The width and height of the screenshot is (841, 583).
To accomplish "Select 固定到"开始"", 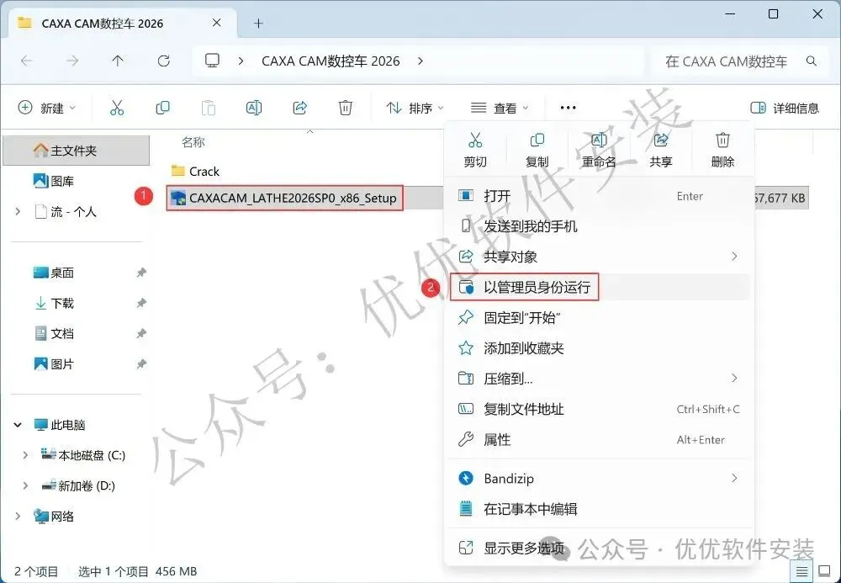I will [x=599, y=317].
